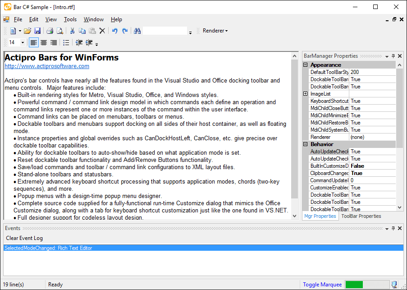Close the Events panel
The height and width of the screenshot is (290, 407).
click(x=400, y=229)
